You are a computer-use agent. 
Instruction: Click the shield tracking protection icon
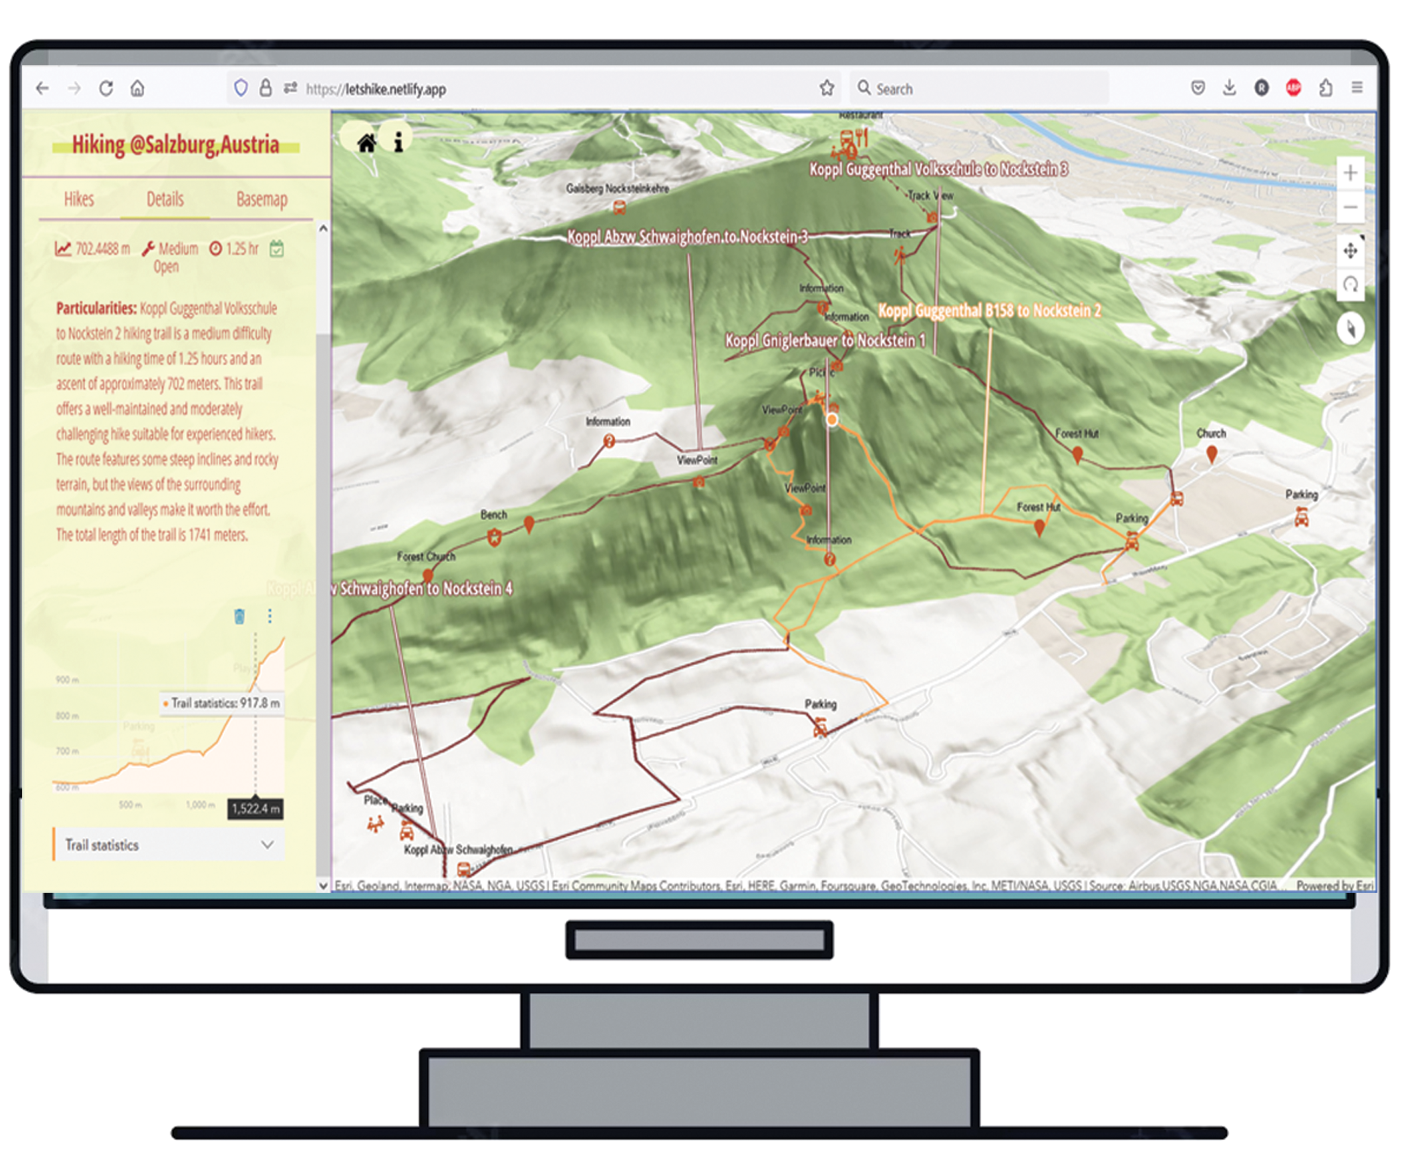click(241, 87)
